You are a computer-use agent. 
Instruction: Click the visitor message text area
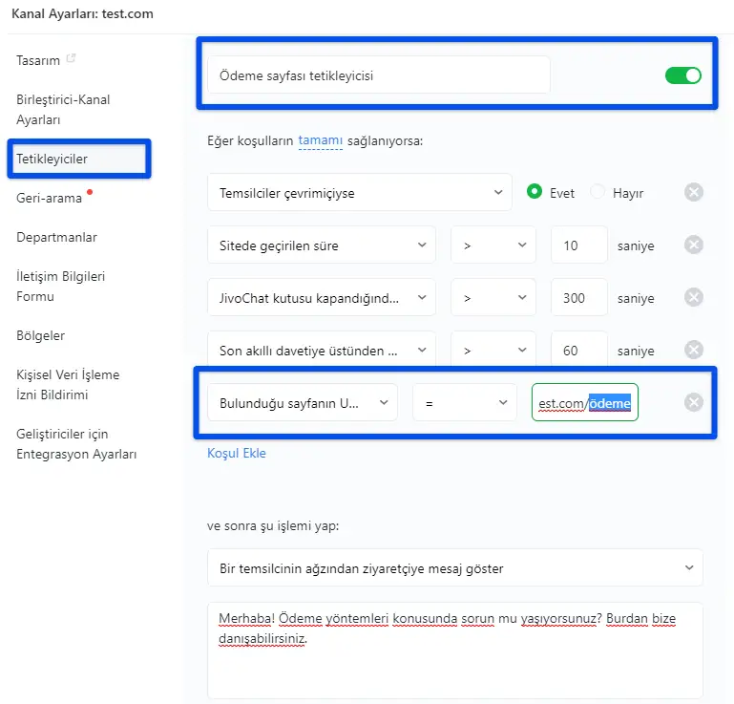click(454, 650)
